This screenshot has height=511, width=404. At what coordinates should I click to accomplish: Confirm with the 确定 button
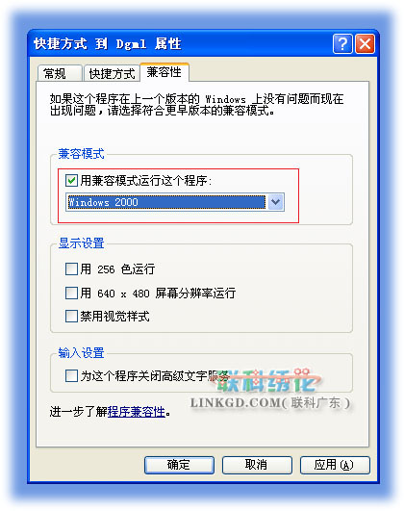[x=179, y=465]
